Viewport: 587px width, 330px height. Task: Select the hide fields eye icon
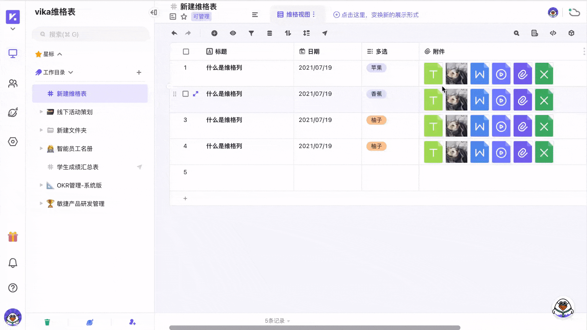233,33
